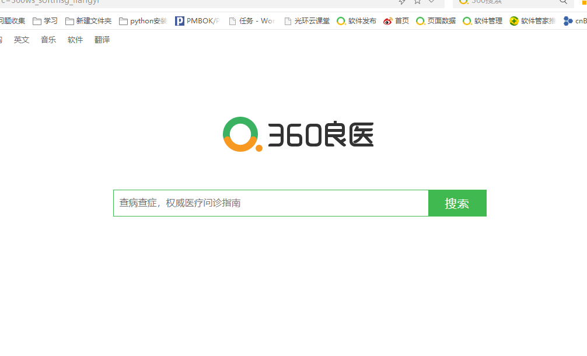
Task: Select the 音乐 navigation tab
Action: point(48,40)
